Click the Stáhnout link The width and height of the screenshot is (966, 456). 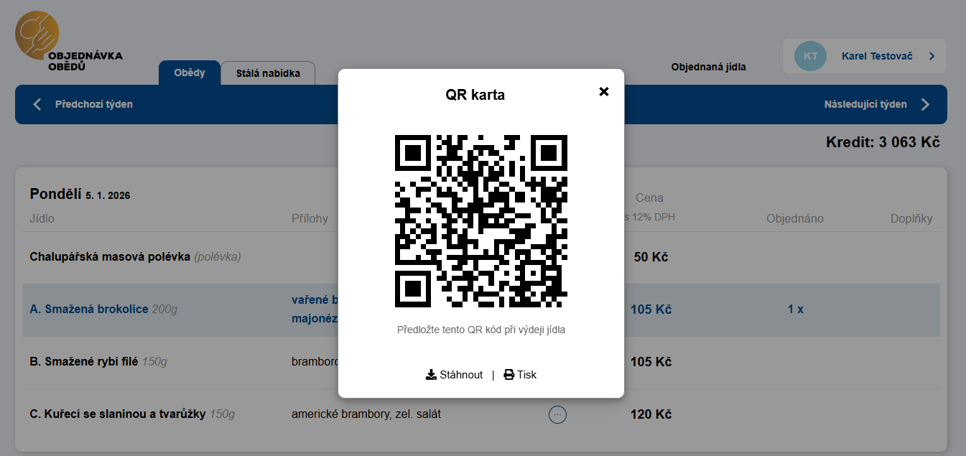point(454,375)
